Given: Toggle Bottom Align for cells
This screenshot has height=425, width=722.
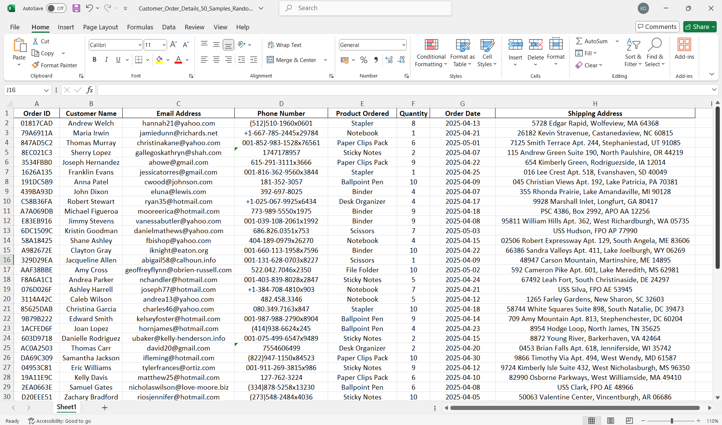Looking at the screenshot, I should pyautogui.click(x=228, y=45).
